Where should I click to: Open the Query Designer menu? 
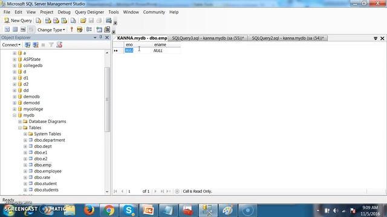[89, 12]
